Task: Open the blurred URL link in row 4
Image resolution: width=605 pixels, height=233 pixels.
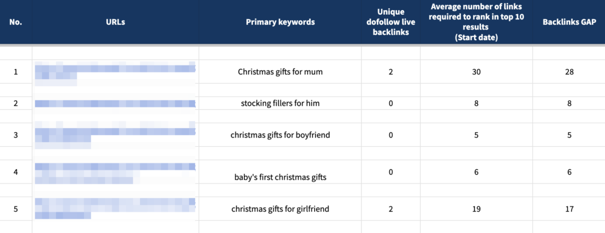Action: pyautogui.click(x=115, y=173)
